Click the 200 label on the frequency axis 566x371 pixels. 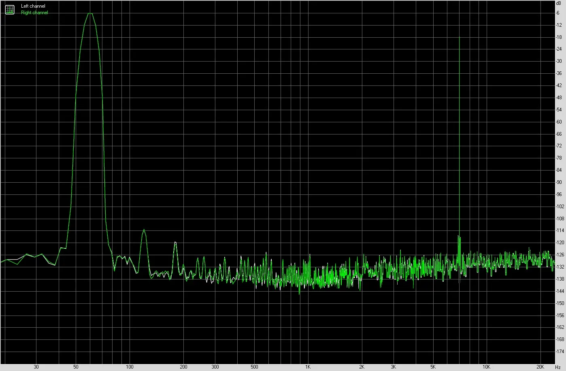click(x=183, y=367)
